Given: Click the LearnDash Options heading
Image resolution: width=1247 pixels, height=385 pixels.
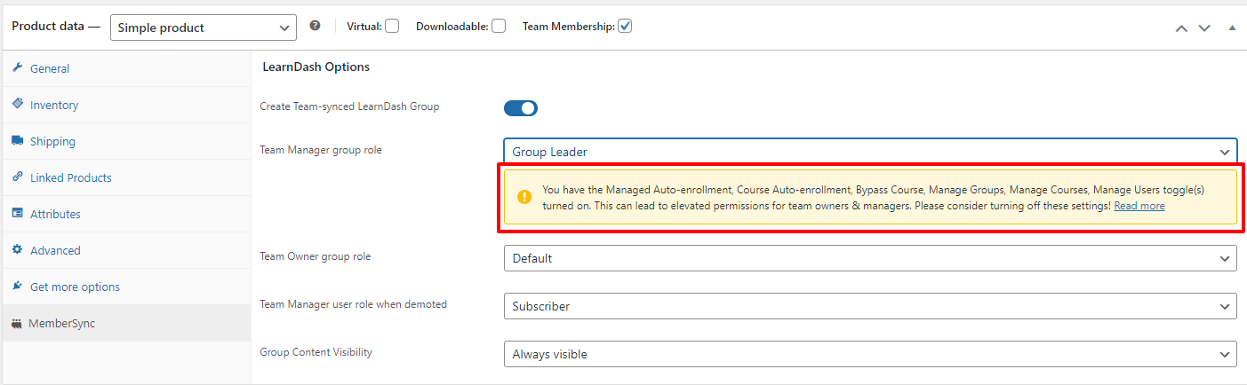Looking at the screenshot, I should pyautogui.click(x=316, y=67).
